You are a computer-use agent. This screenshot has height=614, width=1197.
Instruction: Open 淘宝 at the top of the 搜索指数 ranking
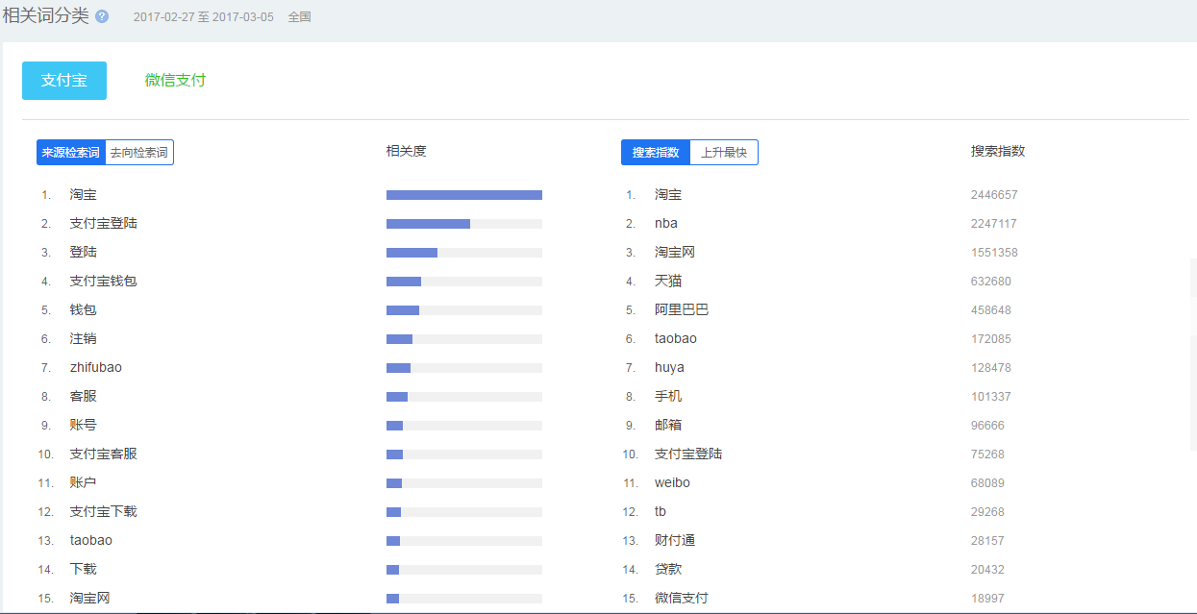click(x=668, y=195)
